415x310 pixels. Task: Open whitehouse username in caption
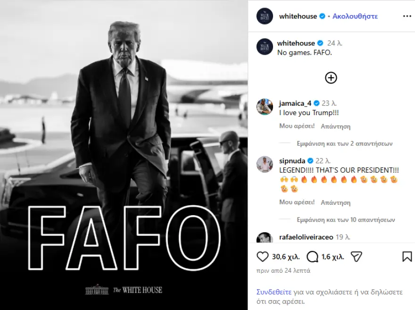pos(296,43)
